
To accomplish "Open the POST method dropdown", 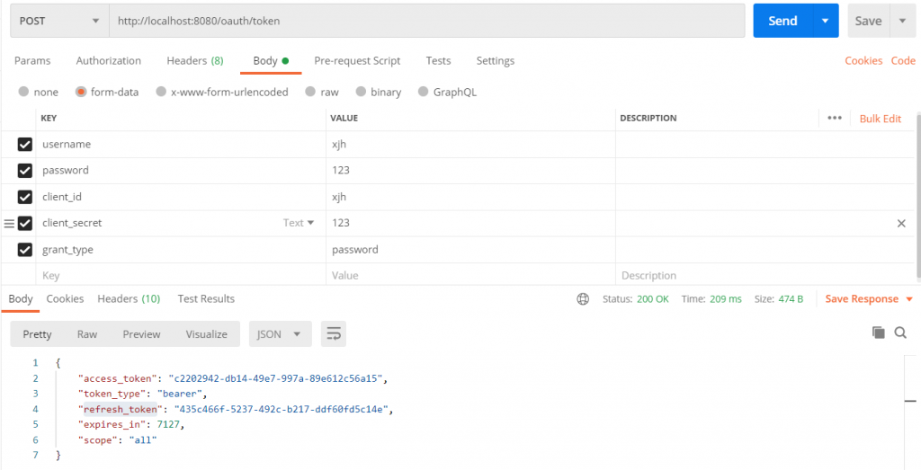I will tap(58, 21).
